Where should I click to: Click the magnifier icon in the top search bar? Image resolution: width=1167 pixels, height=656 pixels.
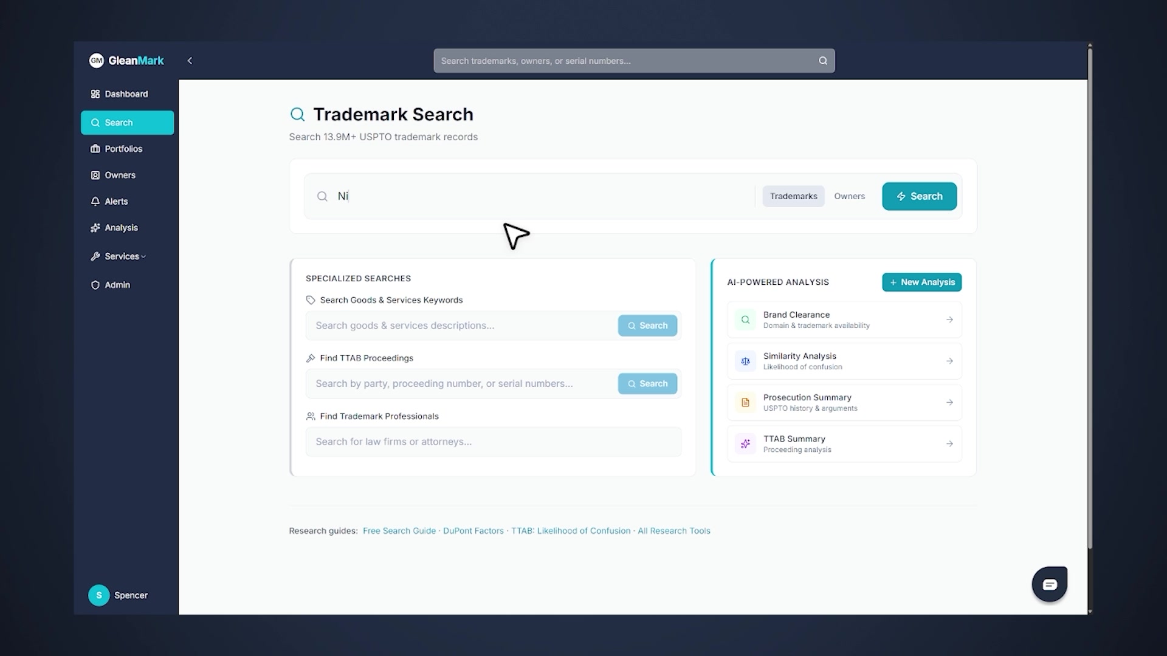coord(822,60)
